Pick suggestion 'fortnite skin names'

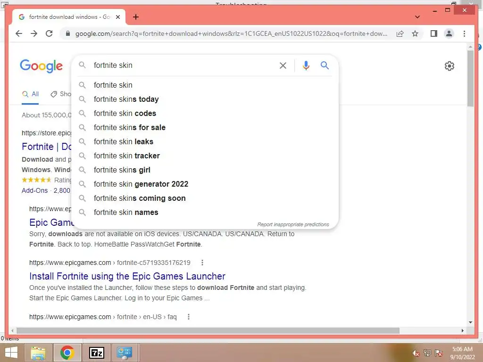[x=205, y=213]
